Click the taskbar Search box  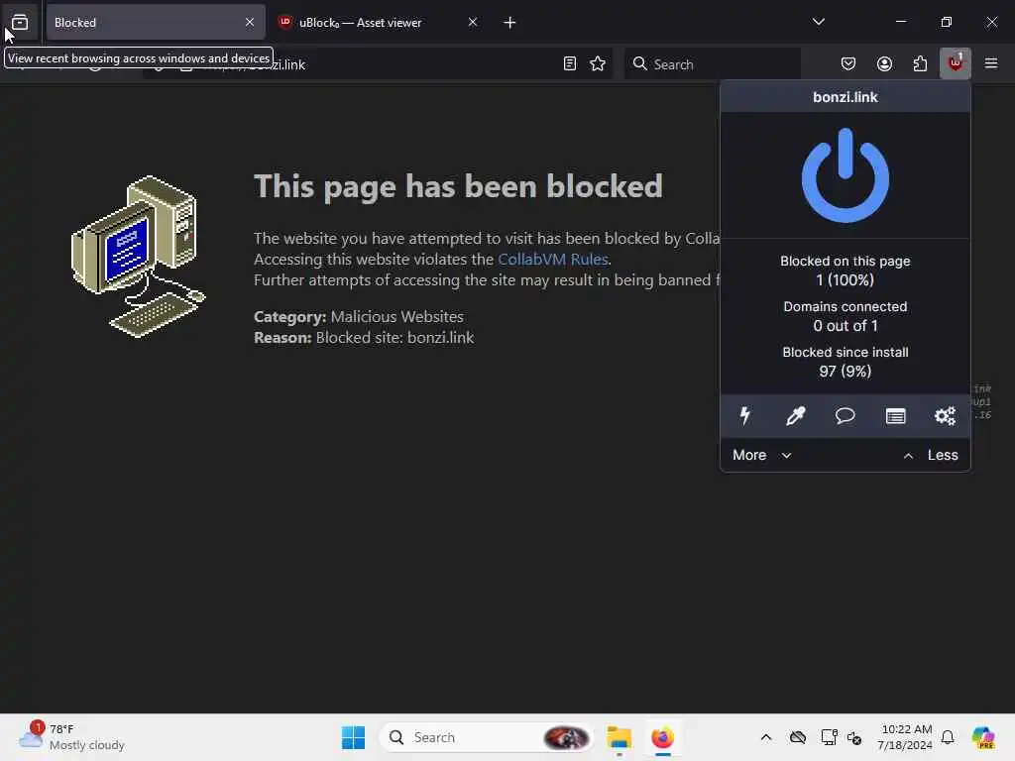[x=488, y=737]
